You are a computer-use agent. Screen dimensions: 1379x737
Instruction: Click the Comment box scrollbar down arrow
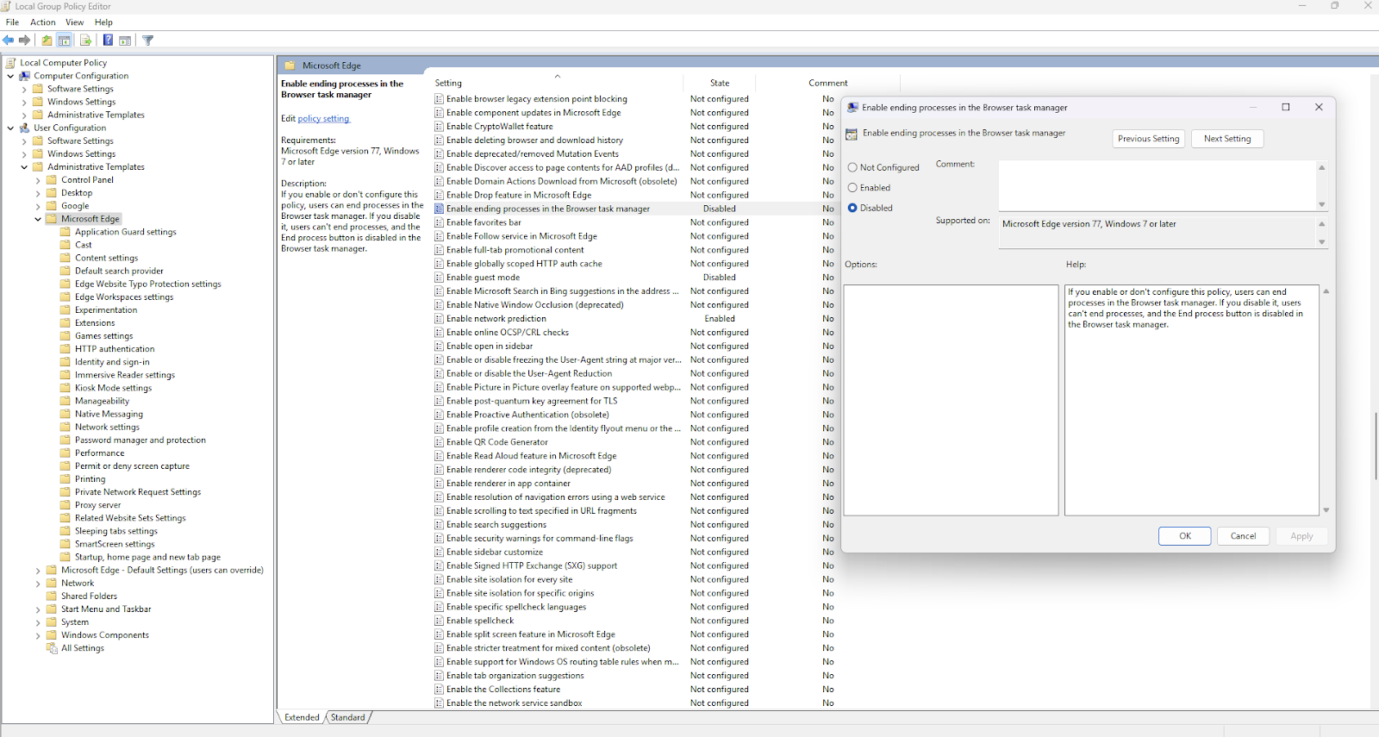[1321, 204]
